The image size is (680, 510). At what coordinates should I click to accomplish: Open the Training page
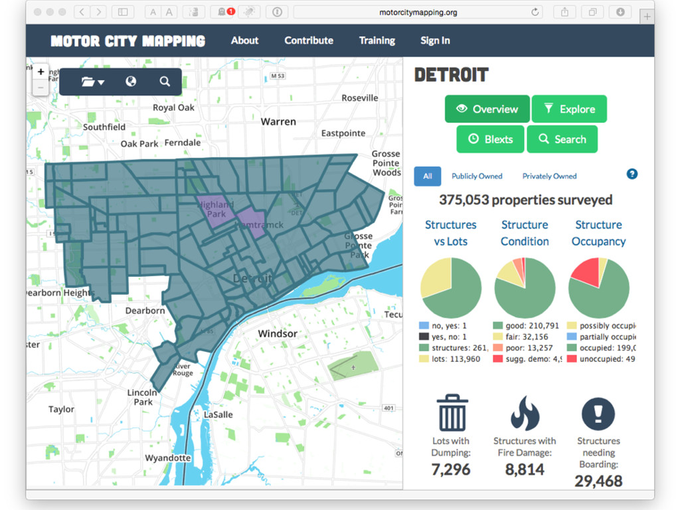click(377, 41)
